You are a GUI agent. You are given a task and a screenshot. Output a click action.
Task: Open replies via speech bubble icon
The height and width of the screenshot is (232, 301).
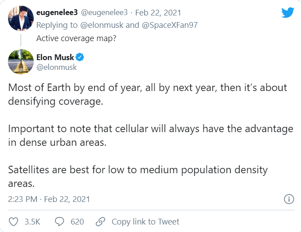[59, 221]
